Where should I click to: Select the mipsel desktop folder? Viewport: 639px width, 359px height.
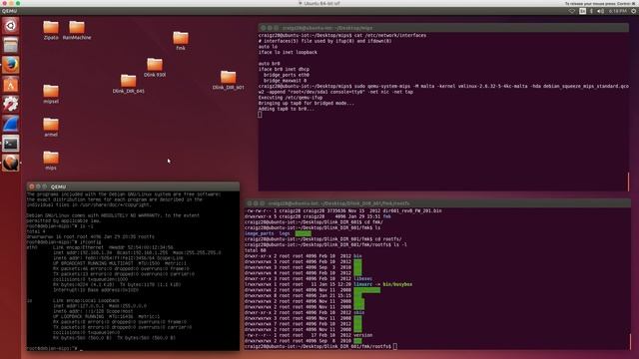51,94
